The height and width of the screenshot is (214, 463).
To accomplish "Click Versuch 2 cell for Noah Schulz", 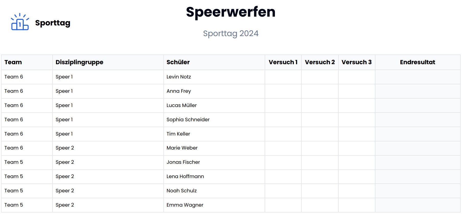I will coord(320,191).
